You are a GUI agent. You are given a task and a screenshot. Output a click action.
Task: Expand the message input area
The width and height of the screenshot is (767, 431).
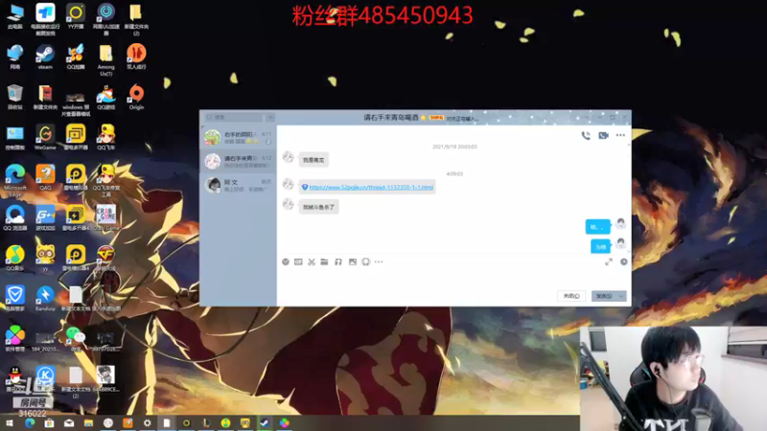coord(609,261)
